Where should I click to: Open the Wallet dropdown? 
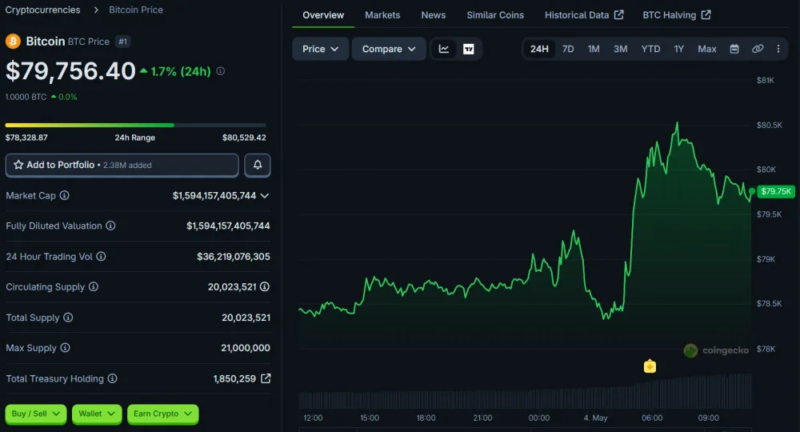click(x=97, y=414)
